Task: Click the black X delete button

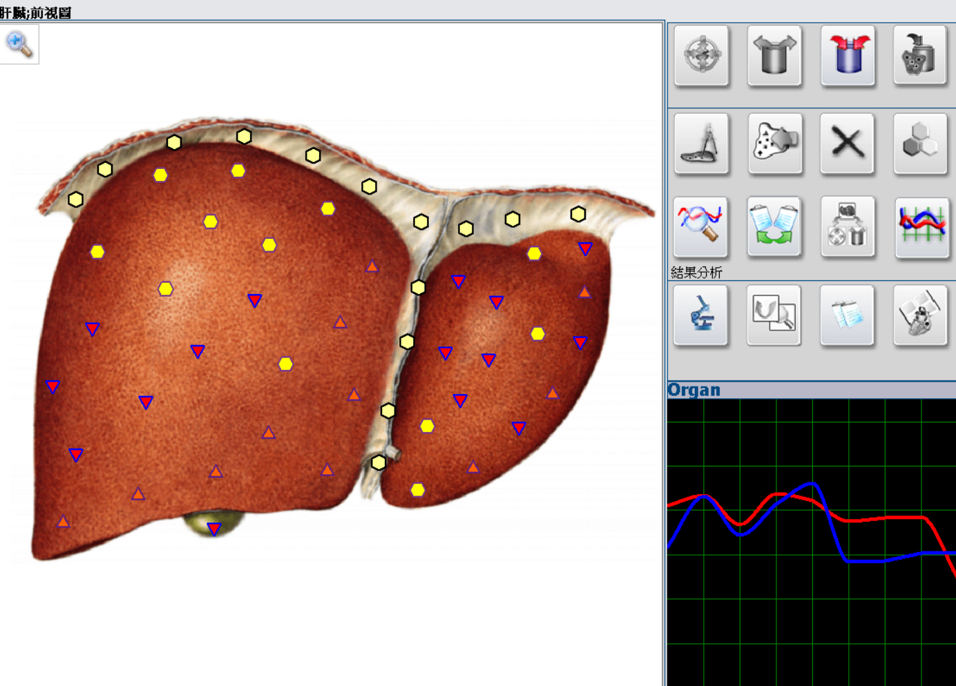Action: (x=848, y=143)
